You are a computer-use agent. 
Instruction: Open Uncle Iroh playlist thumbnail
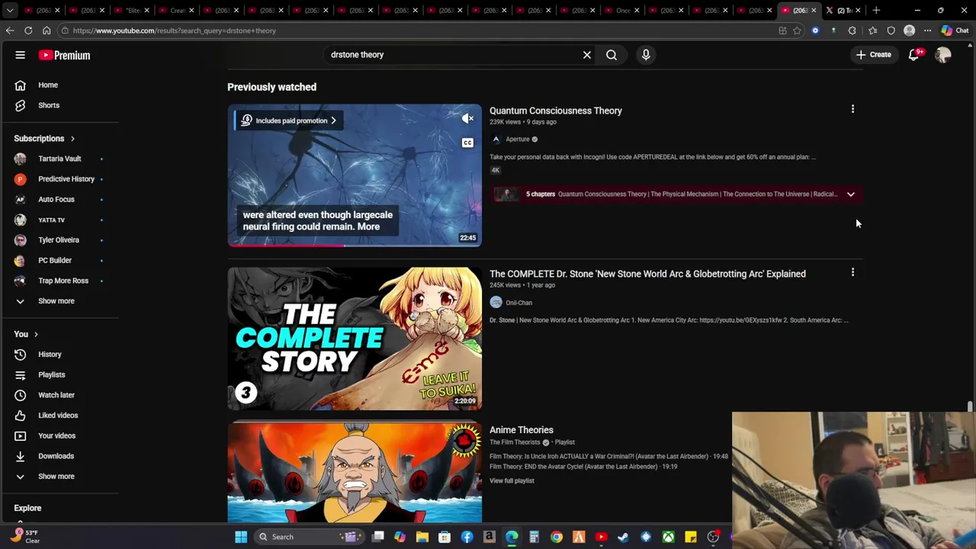click(x=355, y=473)
